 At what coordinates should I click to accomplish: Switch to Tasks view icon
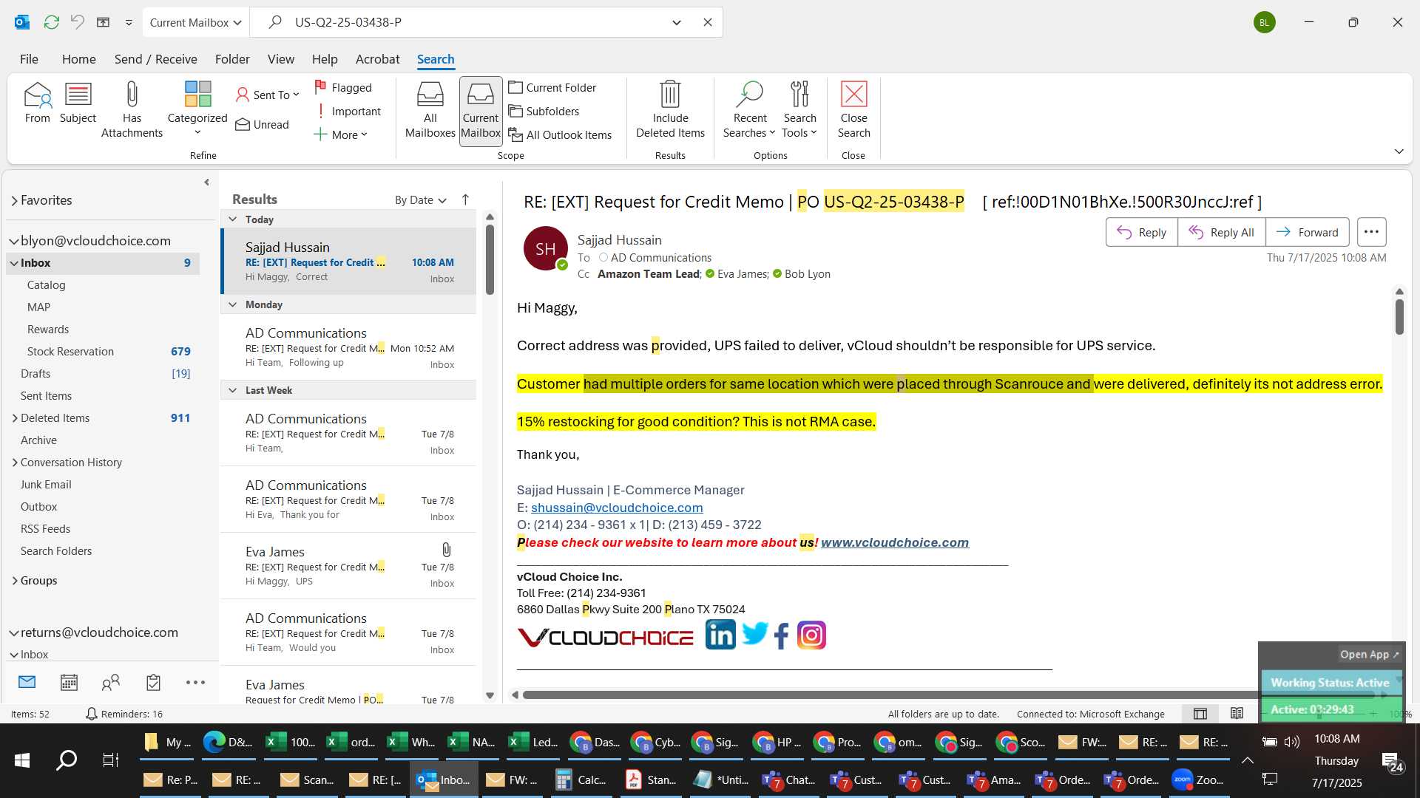[153, 682]
